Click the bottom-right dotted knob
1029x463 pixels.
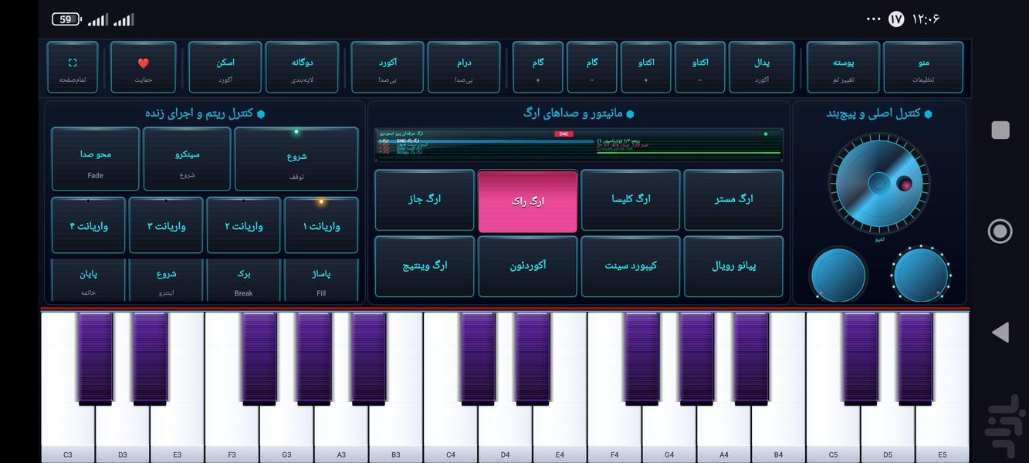coord(921,275)
